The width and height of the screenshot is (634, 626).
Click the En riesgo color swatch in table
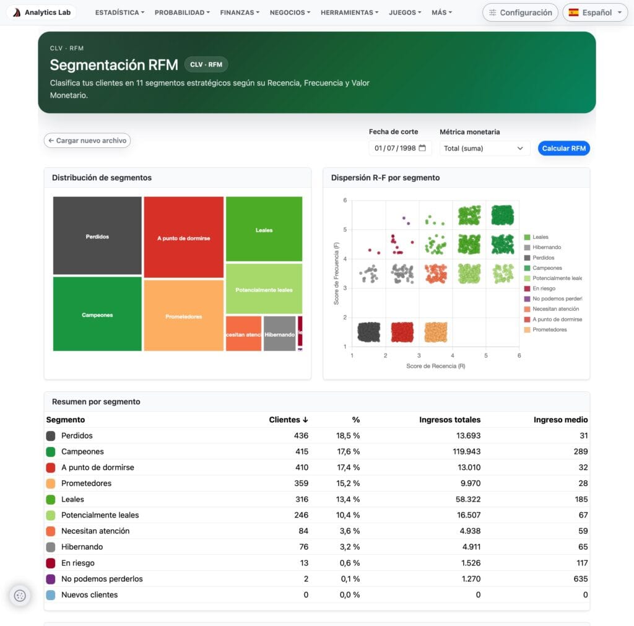51,563
